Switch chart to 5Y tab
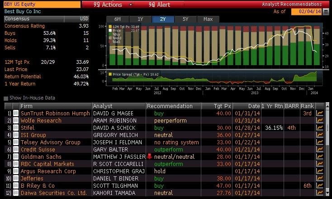The height and width of the screenshot is (199, 332). (x=185, y=19)
